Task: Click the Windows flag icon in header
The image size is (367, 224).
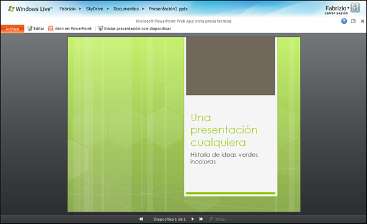Action: (x=11, y=9)
